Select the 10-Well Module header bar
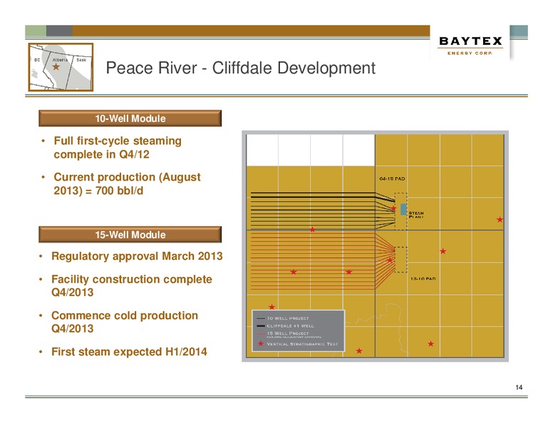Image resolution: width=553 pixels, height=428 pixels. tap(130, 118)
